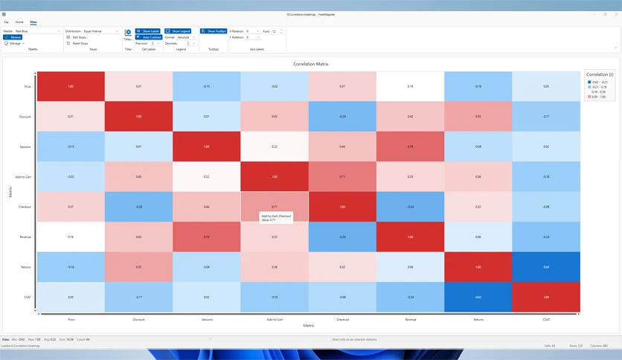Switch to the Home tab
This screenshot has height=360, width=622.
(19, 22)
